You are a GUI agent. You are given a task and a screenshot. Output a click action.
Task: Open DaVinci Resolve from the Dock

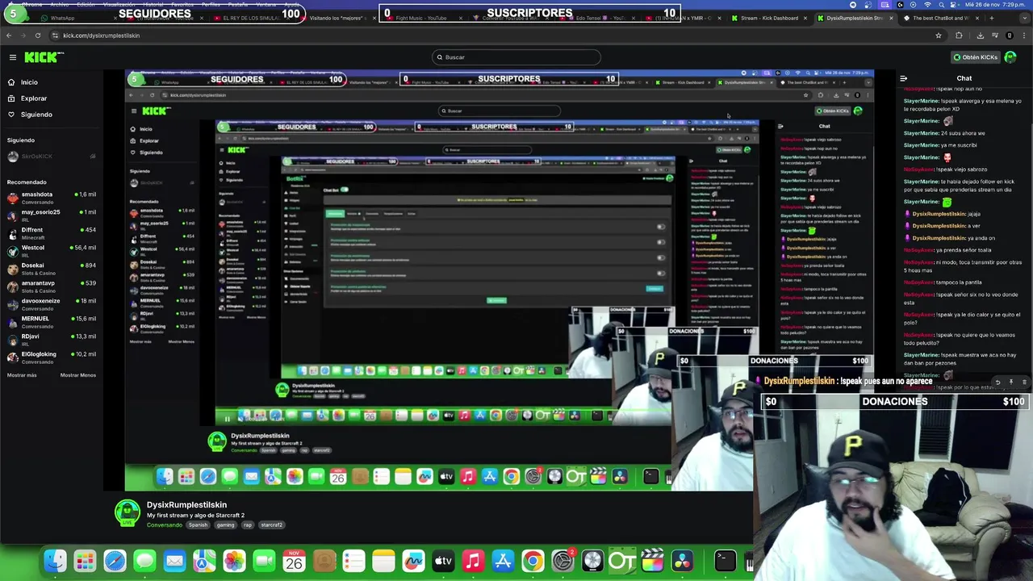(x=682, y=561)
